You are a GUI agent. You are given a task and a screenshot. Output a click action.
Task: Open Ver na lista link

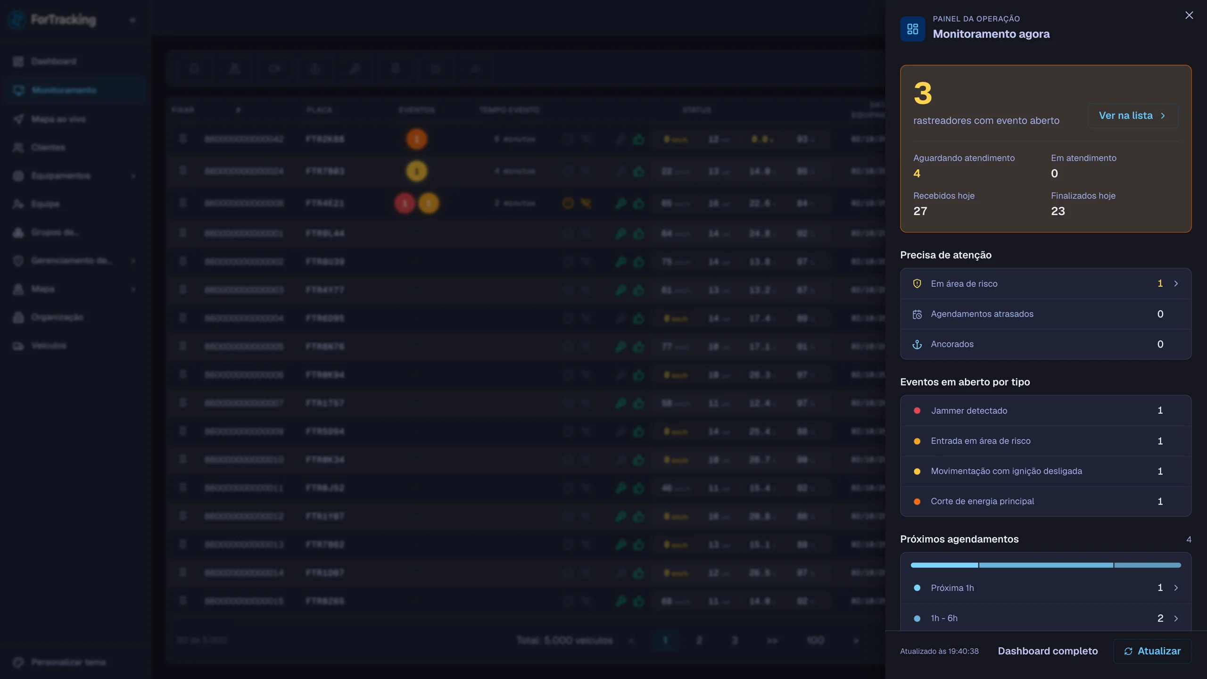(x=1133, y=116)
